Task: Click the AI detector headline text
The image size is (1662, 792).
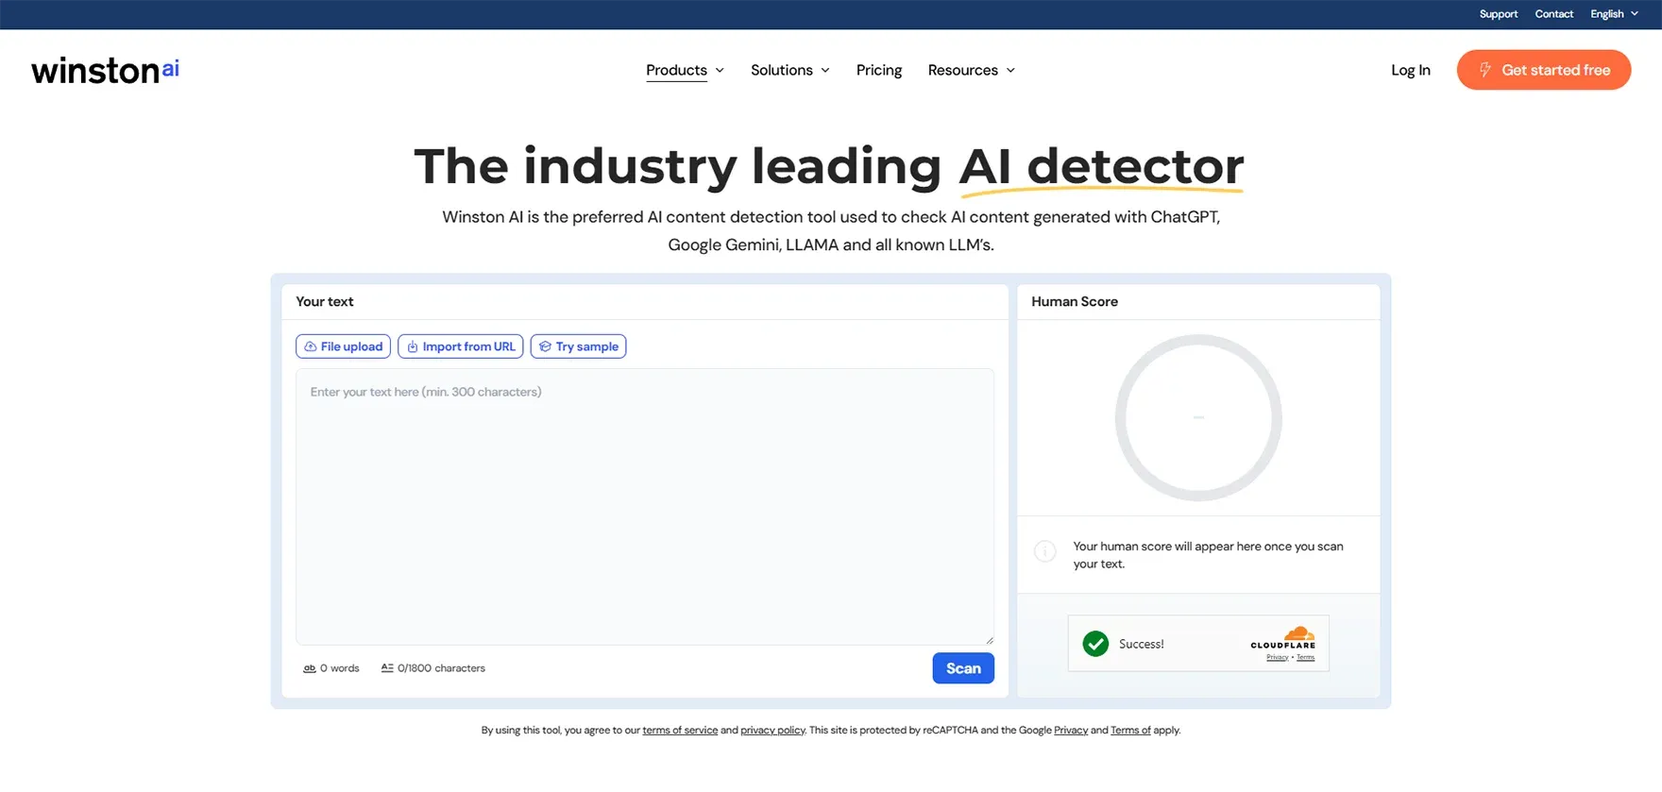Action: (x=1101, y=167)
